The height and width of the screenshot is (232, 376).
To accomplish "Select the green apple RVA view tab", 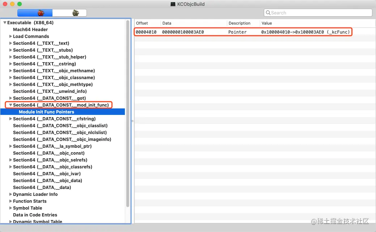I will tap(69, 13).
